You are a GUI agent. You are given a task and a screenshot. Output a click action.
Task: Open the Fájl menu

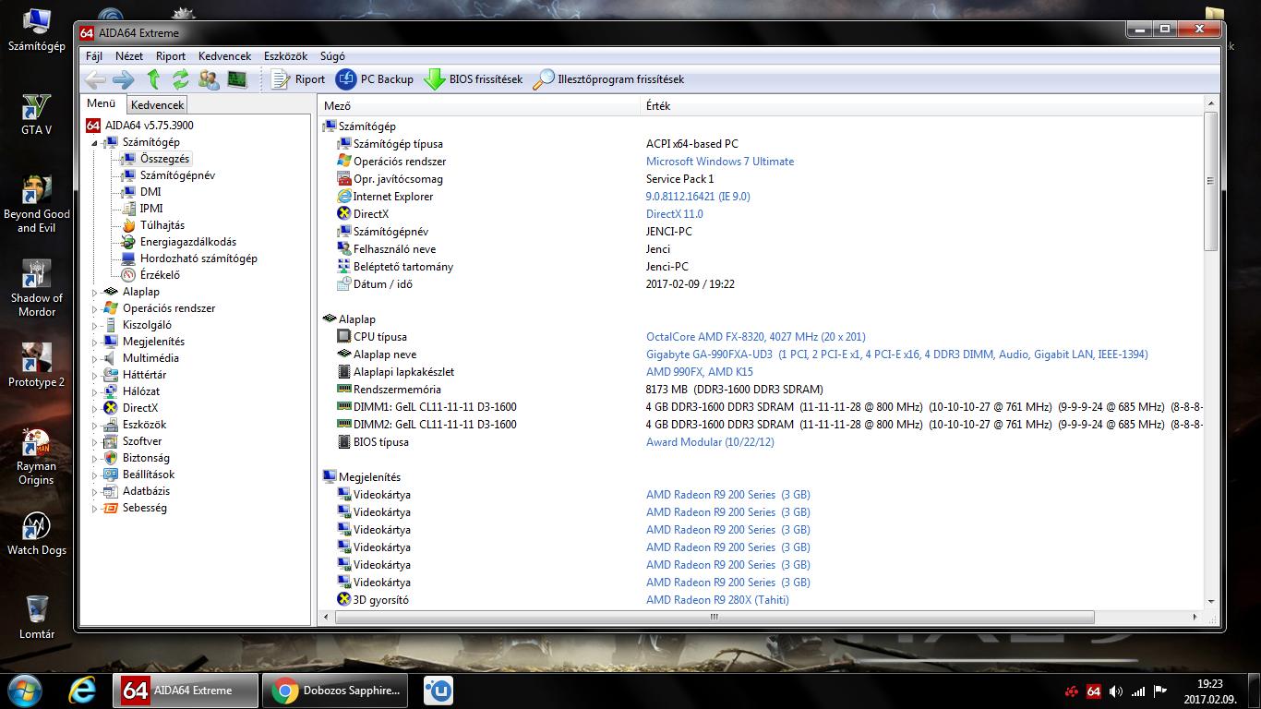[93, 56]
